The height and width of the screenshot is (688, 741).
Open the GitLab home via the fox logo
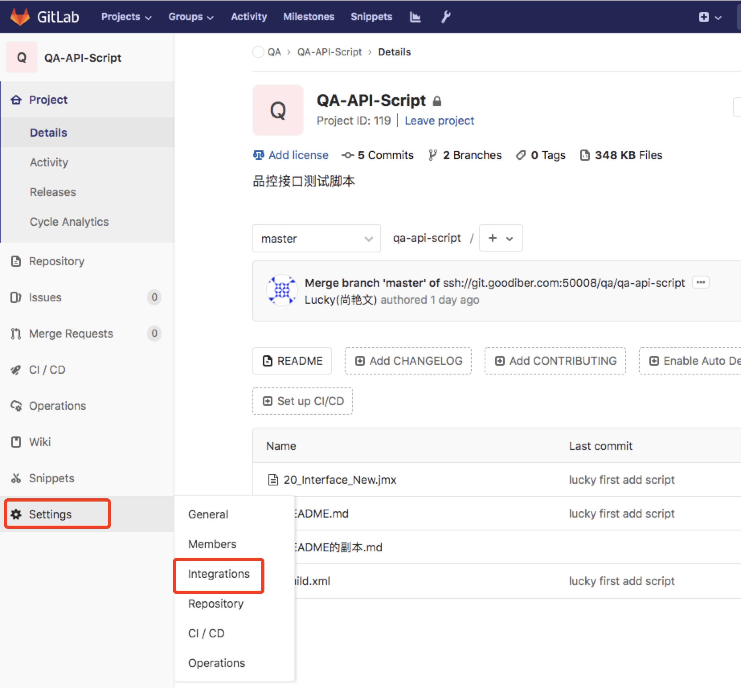pos(19,16)
